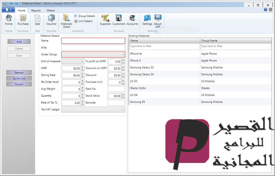The height and width of the screenshot is (176, 275).
Task: Adjust the Rate of Tax % stepper
Action: pos(82,103)
